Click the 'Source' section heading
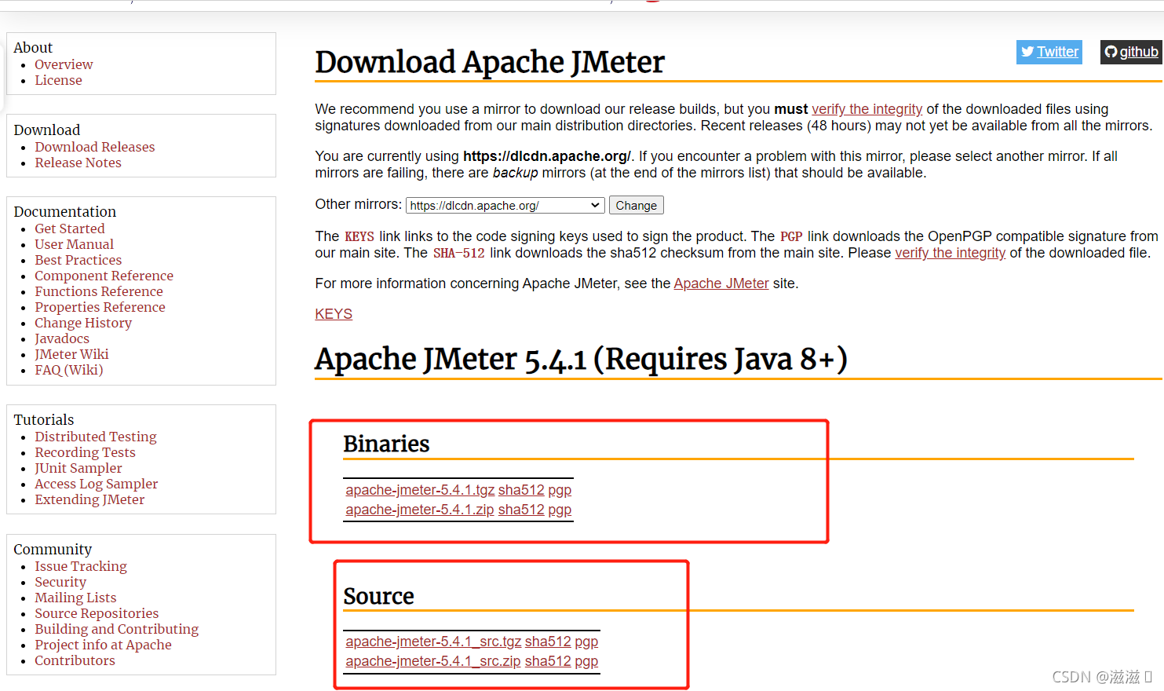The width and height of the screenshot is (1164, 691). pos(378,597)
